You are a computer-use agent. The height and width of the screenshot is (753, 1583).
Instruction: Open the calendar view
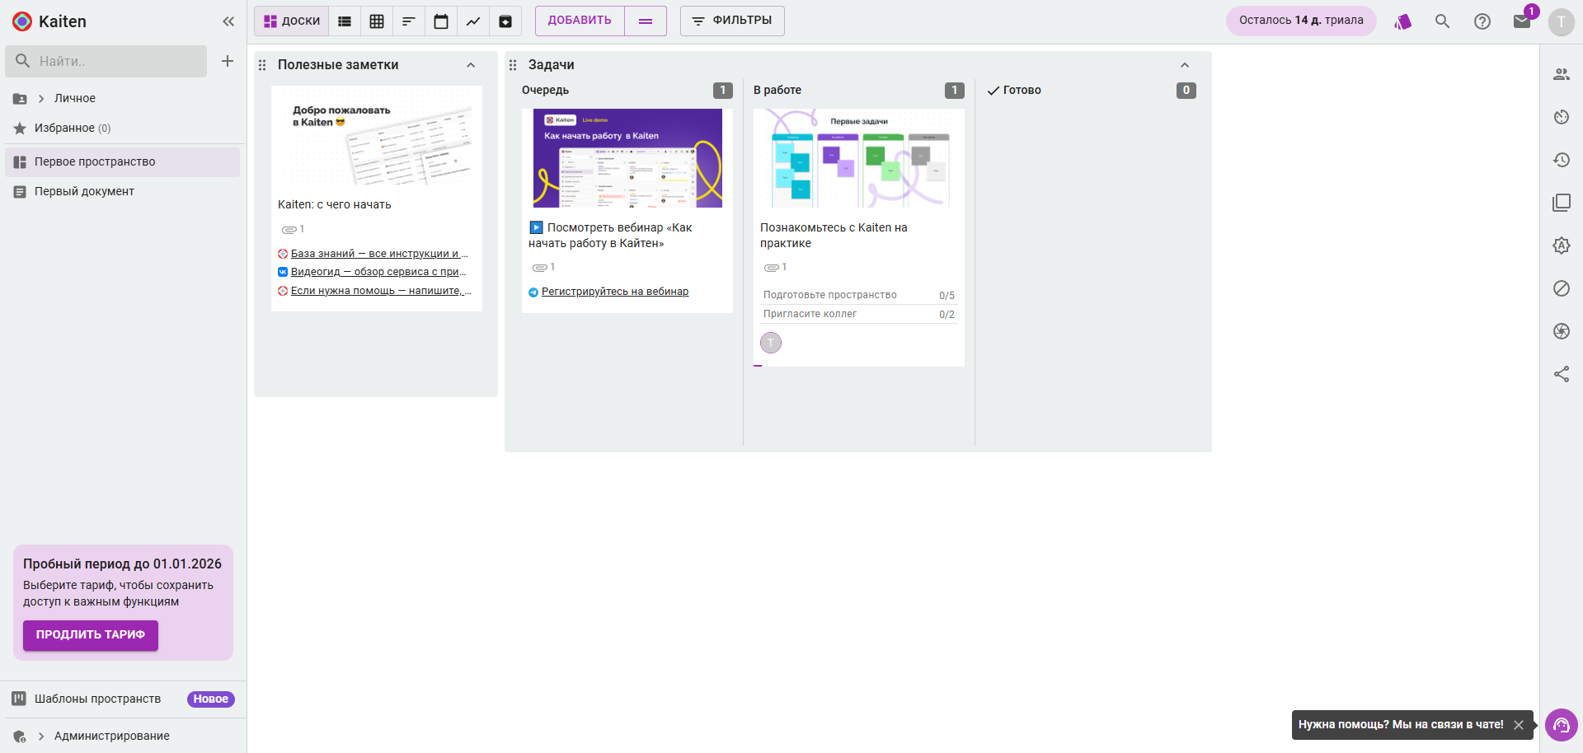441,21
